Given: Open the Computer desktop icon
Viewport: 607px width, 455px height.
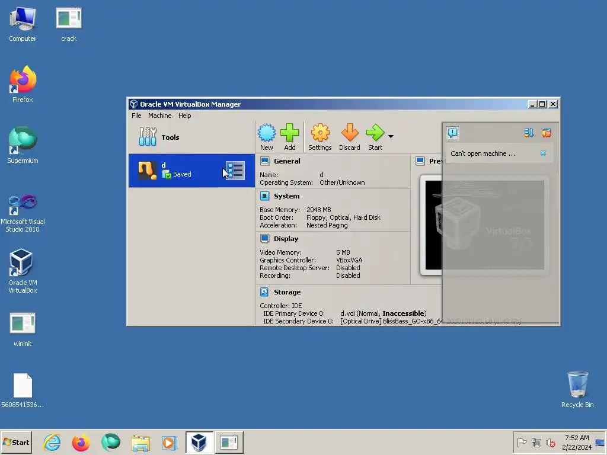Looking at the screenshot, I should click(x=23, y=25).
